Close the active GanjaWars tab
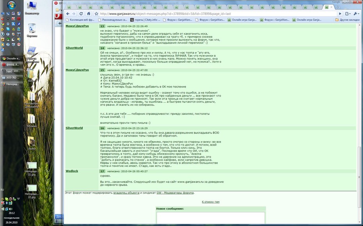The width and height of the screenshot is (363, 226). (331, 7)
